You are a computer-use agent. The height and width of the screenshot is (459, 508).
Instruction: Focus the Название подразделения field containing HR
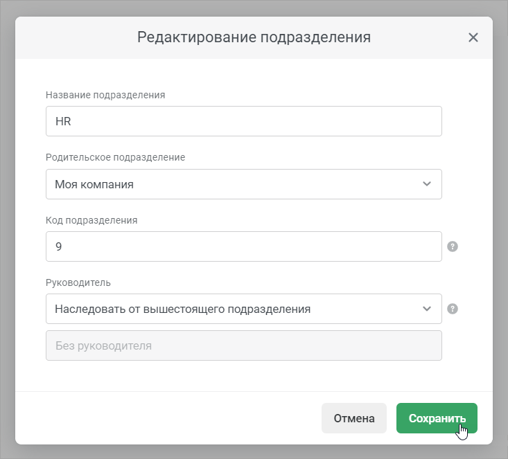pyautogui.click(x=244, y=121)
